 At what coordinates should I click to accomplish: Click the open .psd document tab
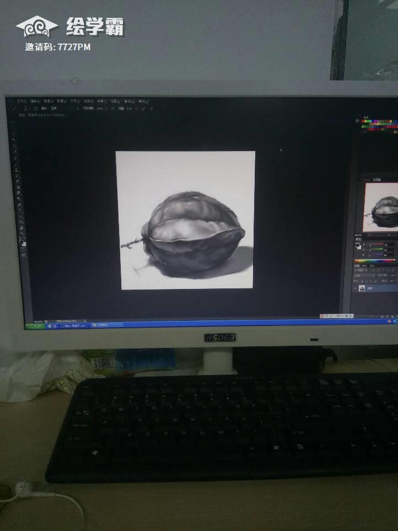point(42,115)
